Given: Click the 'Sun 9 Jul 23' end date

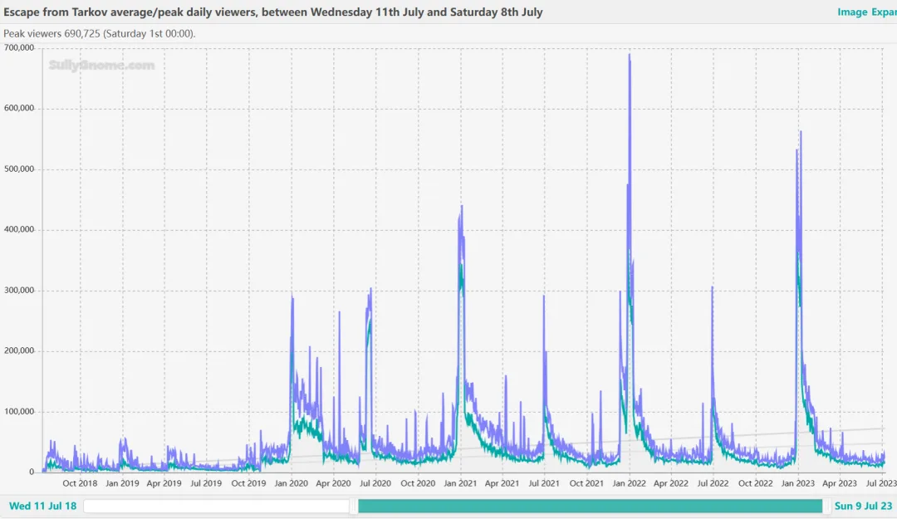Looking at the screenshot, I should pyautogui.click(x=863, y=506).
